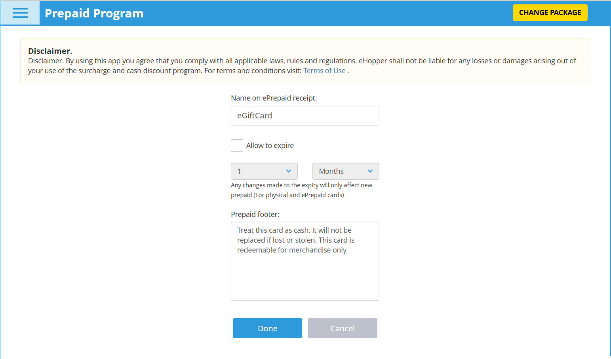
Task: Click the disclaimer paragraph mentioning eHopper
Action: [x=302, y=66]
